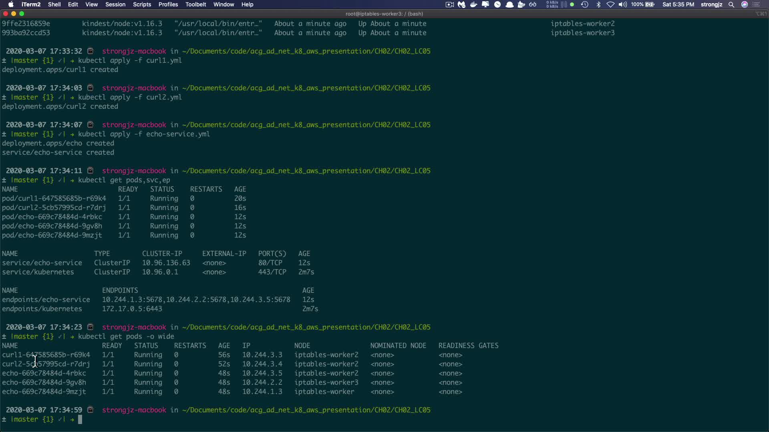769x432 pixels.
Task: Click the terminal command prompt cursor
Action: tap(80, 419)
